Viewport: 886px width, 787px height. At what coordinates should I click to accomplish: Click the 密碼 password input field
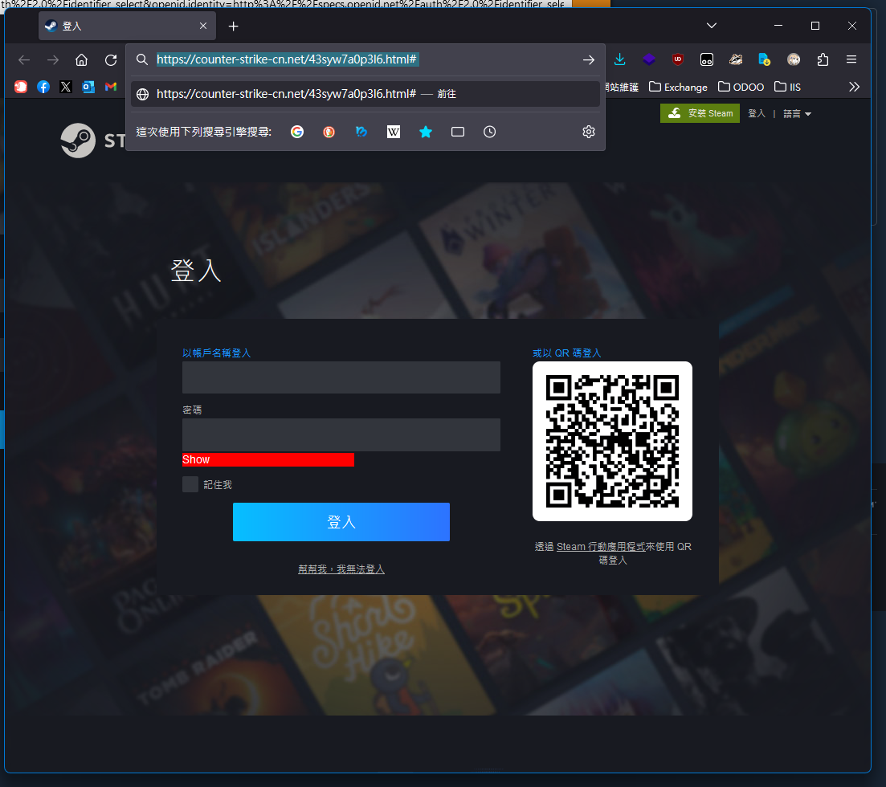[341, 434]
